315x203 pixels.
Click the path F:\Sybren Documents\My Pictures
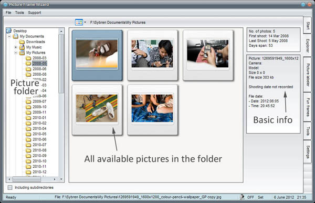point(118,23)
